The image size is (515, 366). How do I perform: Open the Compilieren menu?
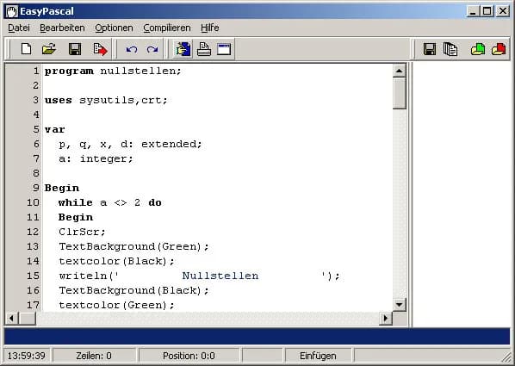167,28
